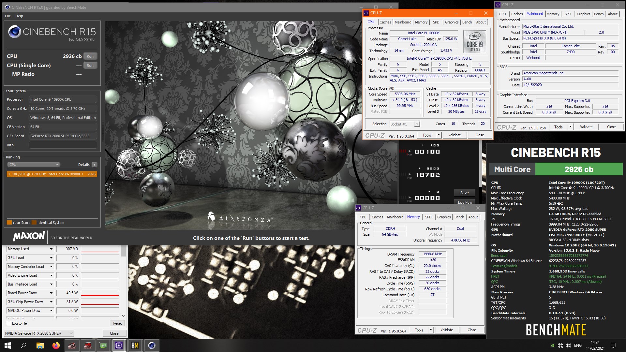Open the Socket #1 selection dropdown
This screenshot has width=626, height=352.
(x=405, y=124)
